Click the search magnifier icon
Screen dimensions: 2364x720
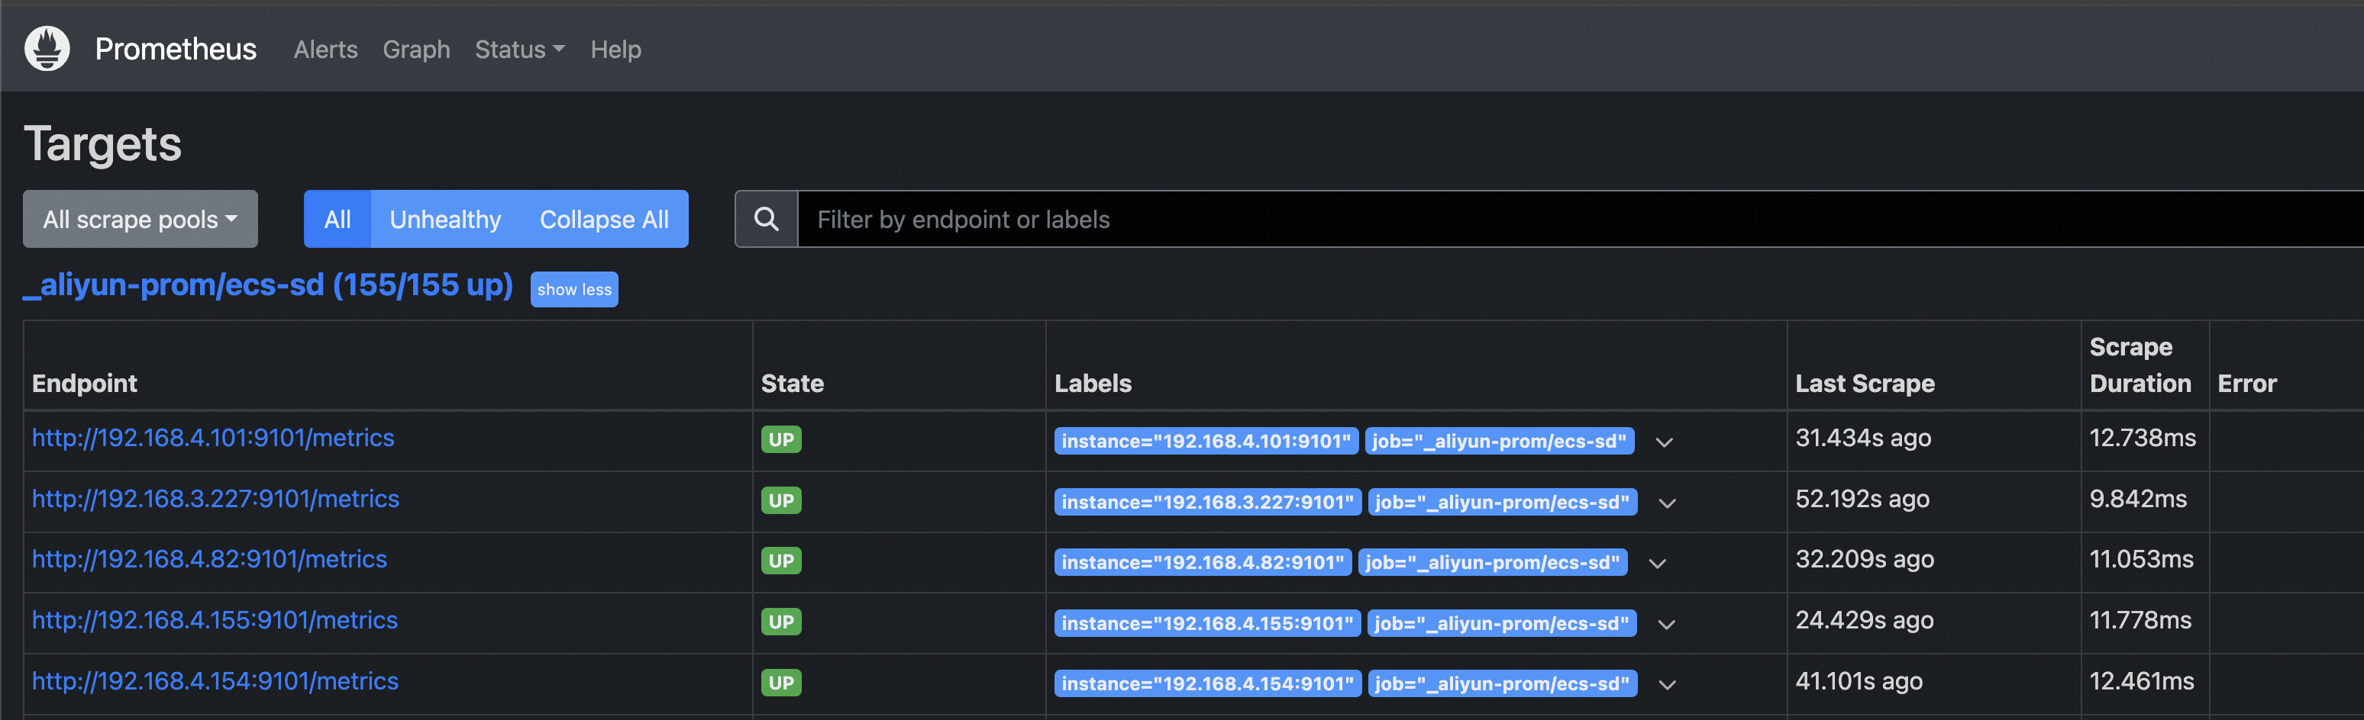[x=767, y=219]
